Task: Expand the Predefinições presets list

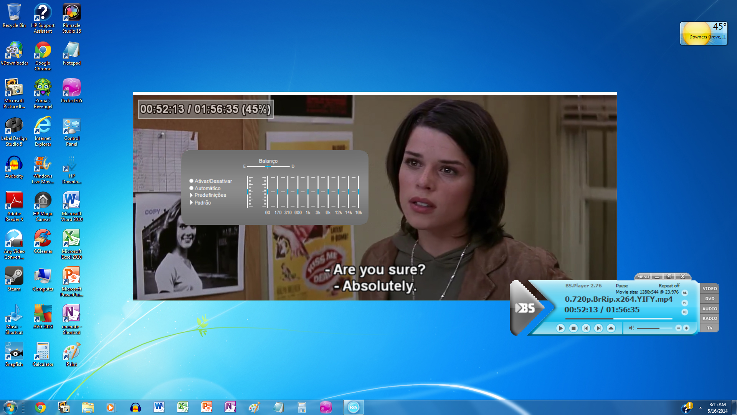Action: pos(208,195)
